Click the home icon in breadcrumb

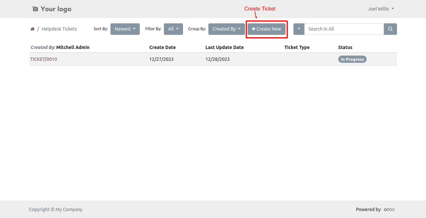[x=32, y=29]
